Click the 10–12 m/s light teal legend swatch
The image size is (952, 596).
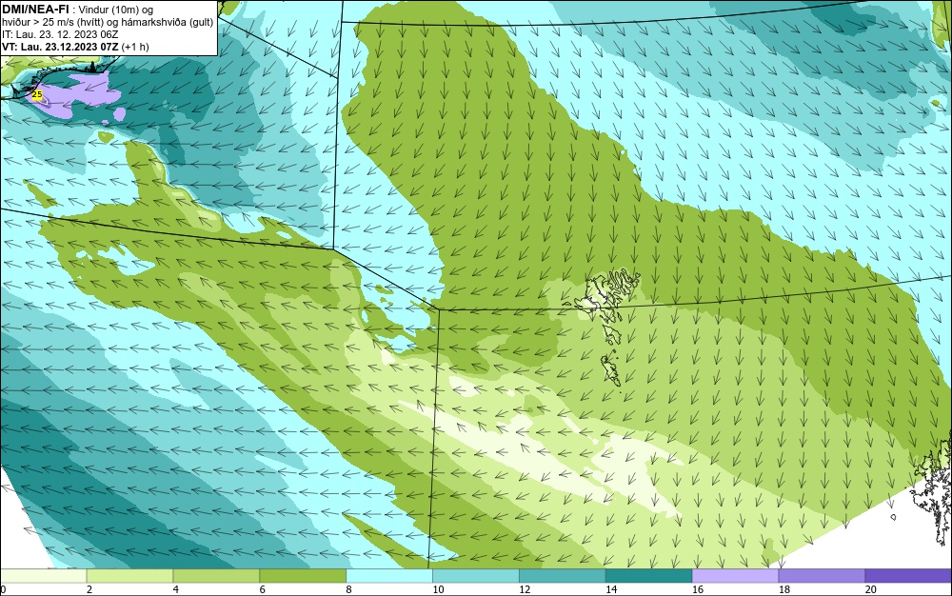476,575
